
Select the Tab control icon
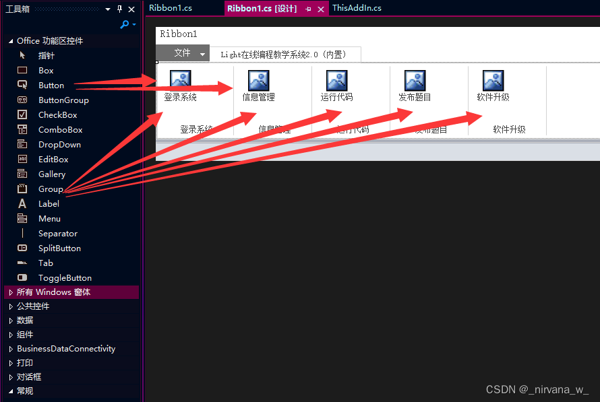pos(22,263)
